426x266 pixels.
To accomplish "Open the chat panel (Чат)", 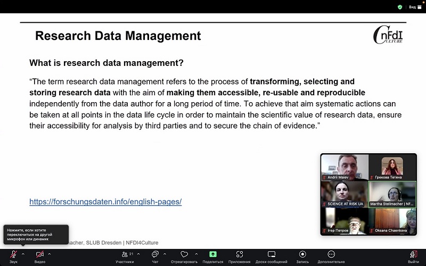I will click(x=155, y=255).
